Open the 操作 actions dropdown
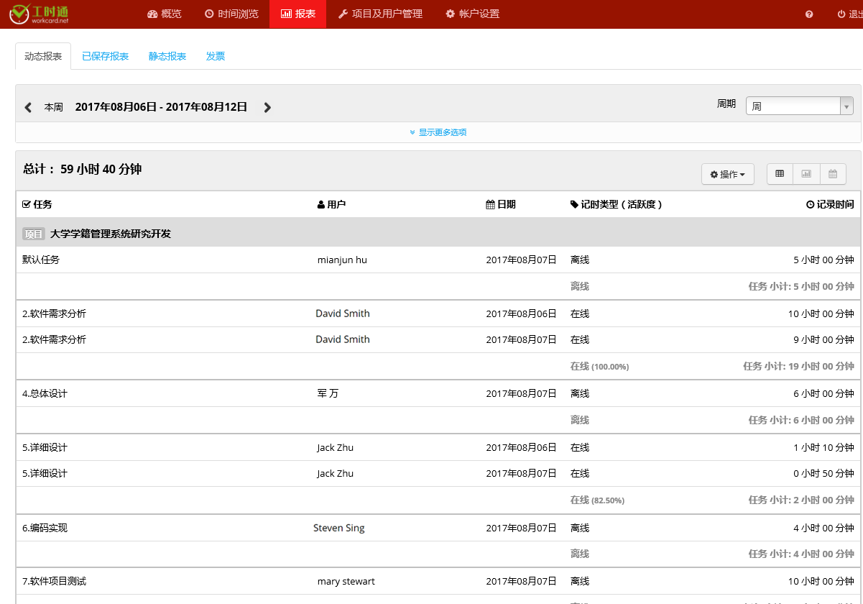The image size is (863, 604). [727, 175]
